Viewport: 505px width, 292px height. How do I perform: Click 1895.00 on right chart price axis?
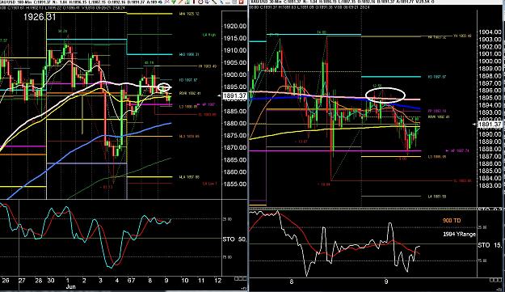490,98
